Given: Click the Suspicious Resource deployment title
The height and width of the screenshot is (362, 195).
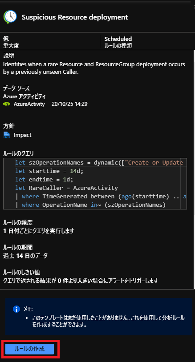Looking at the screenshot, I should click(x=75, y=17).
